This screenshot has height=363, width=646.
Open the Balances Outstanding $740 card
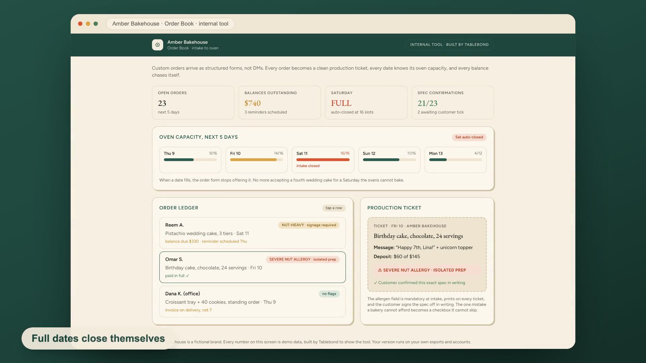[x=280, y=103]
